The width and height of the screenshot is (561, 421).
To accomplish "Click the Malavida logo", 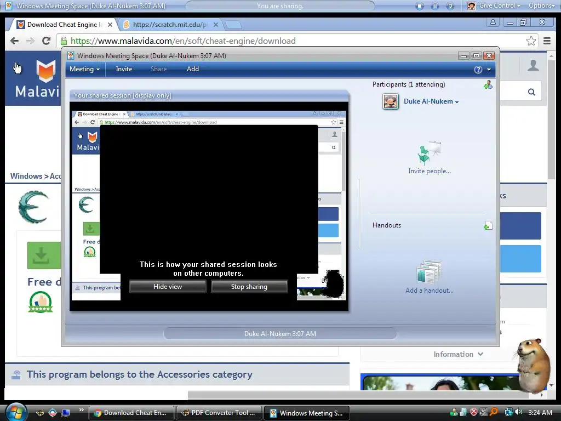I will click(x=38, y=78).
